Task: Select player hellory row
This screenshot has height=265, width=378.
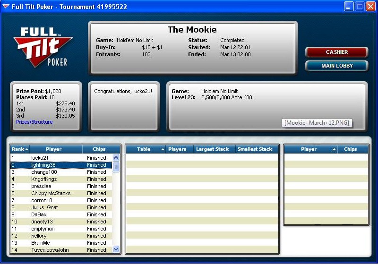Action: click(x=61, y=236)
